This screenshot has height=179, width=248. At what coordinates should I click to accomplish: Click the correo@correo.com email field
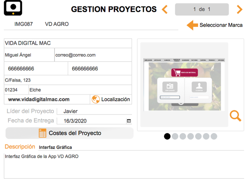pyautogui.click(x=93, y=55)
